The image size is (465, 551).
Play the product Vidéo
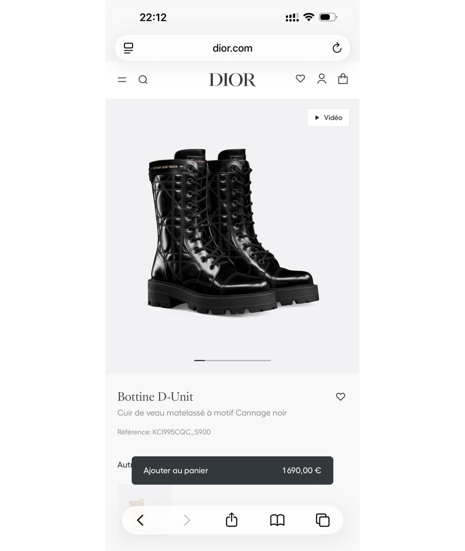tap(329, 118)
